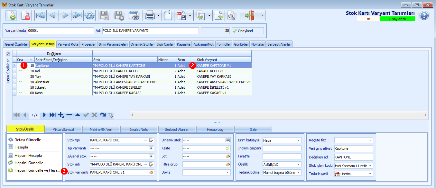Click the printer icon in the toolbar
The width and height of the screenshot is (436, 188).
150,15
